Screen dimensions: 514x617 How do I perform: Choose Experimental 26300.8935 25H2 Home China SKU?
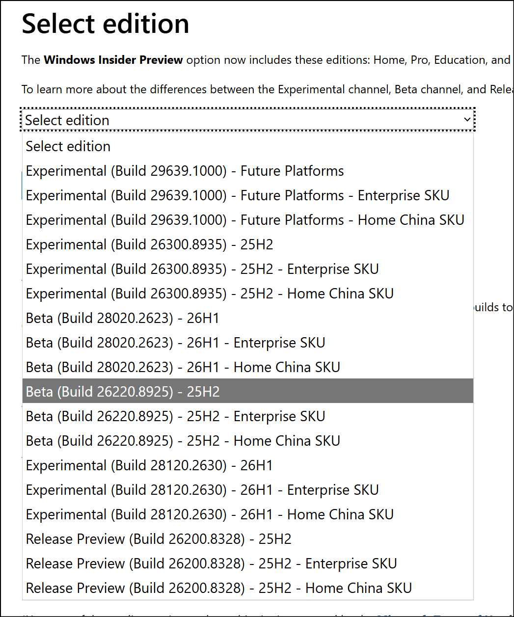point(248,294)
